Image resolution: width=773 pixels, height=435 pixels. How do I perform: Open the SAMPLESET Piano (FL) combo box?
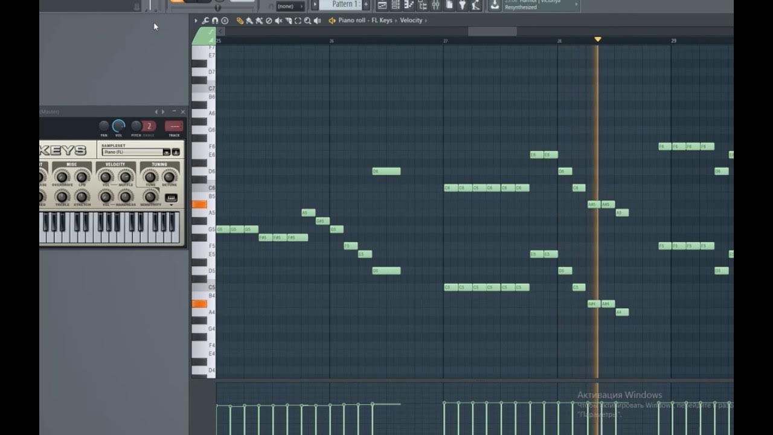pyautogui.click(x=136, y=152)
